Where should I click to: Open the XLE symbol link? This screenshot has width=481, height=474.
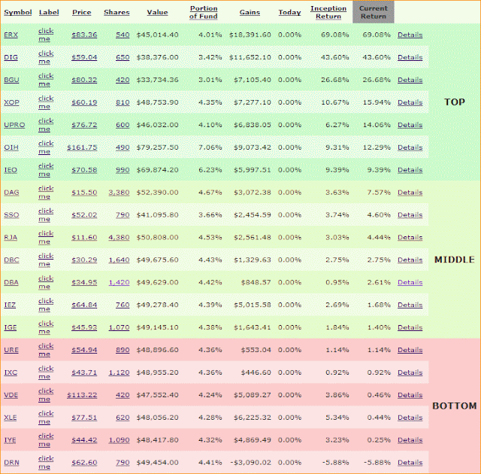[x=10, y=418]
